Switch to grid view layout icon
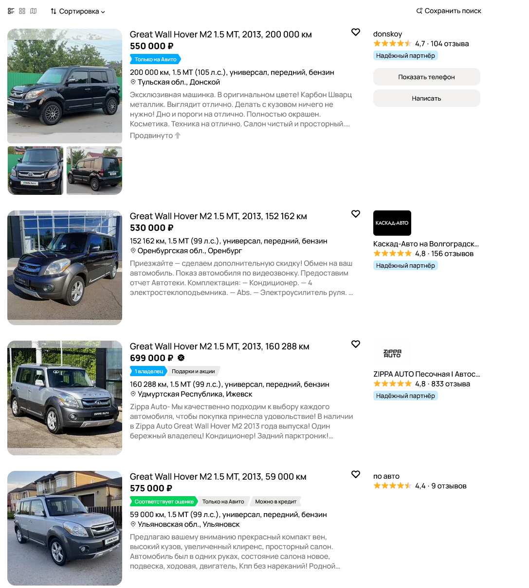Screen dimensions: 529x588 [22, 11]
